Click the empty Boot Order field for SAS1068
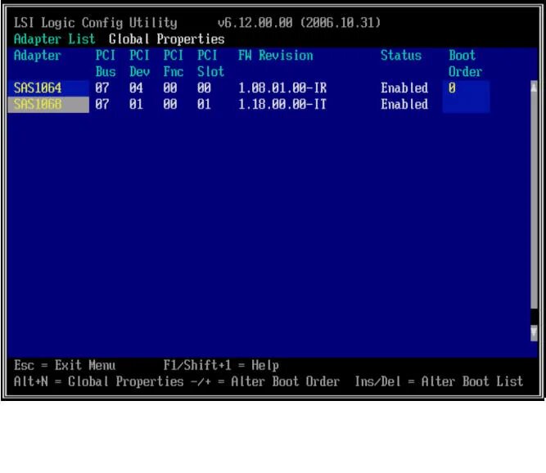Image resolution: width=546 pixels, height=473 pixels. (x=466, y=105)
